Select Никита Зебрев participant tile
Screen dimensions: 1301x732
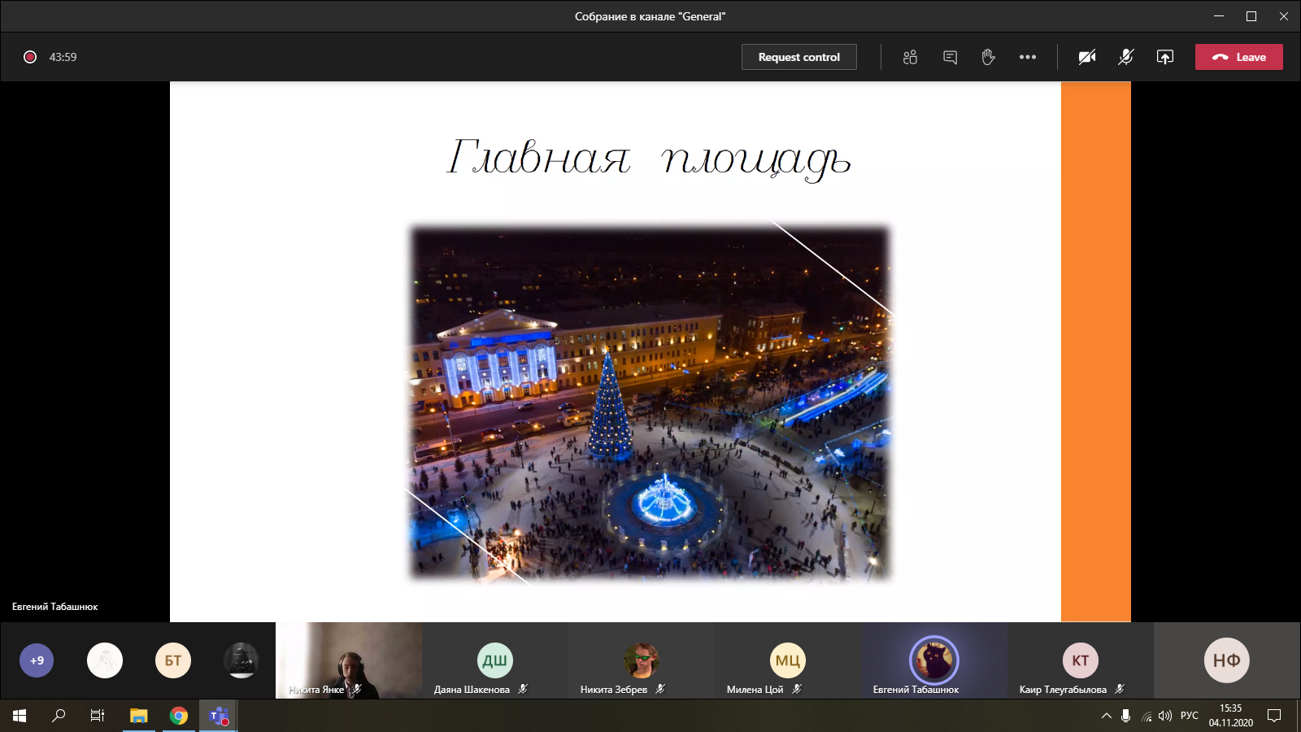click(642, 660)
